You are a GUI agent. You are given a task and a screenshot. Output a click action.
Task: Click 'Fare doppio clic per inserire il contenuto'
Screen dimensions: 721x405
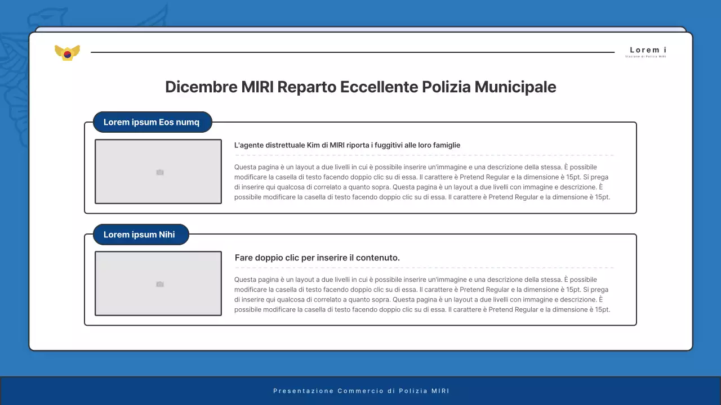[x=317, y=258]
